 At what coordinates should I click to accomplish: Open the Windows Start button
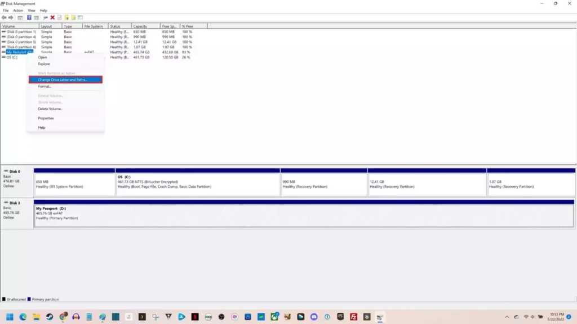[10, 317]
